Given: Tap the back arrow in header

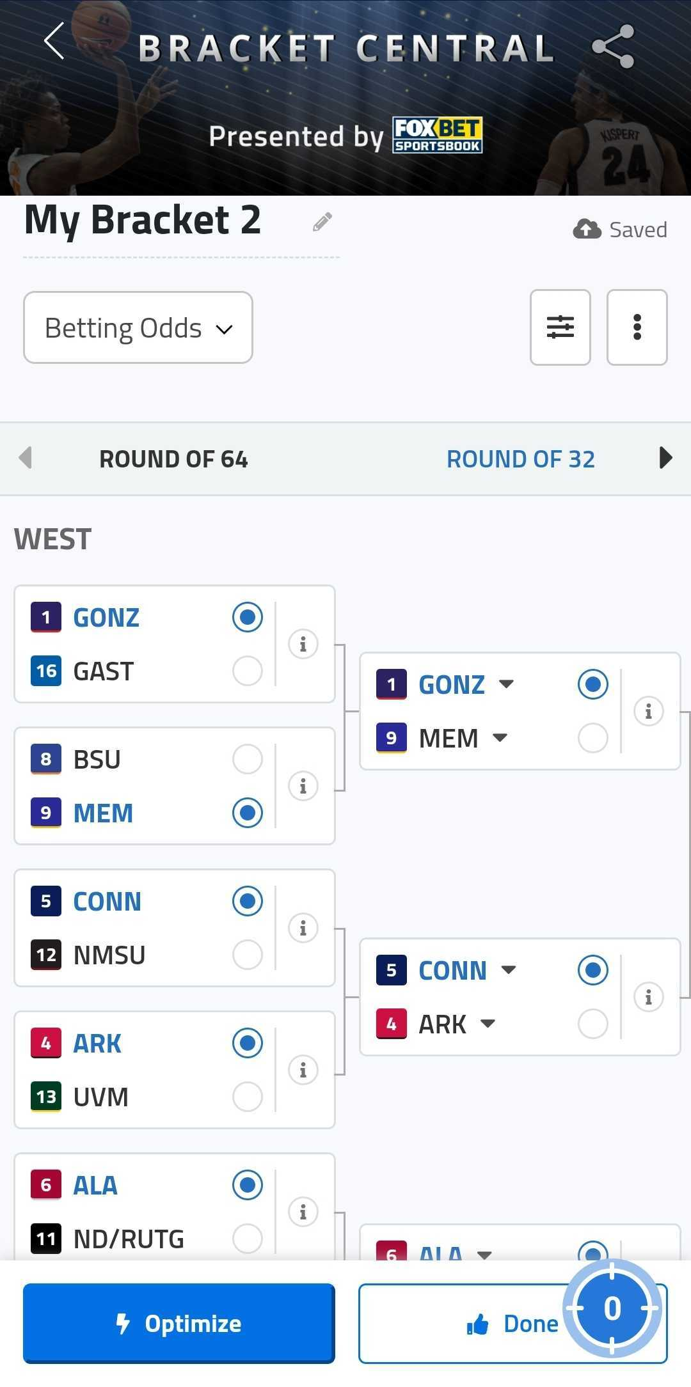Looking at the screenshot, I should click(x=54, y=42).
